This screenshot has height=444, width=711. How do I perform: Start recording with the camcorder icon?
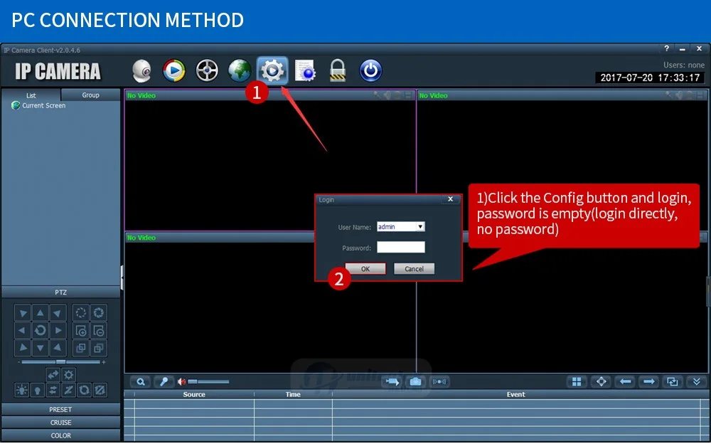point(392,382)
